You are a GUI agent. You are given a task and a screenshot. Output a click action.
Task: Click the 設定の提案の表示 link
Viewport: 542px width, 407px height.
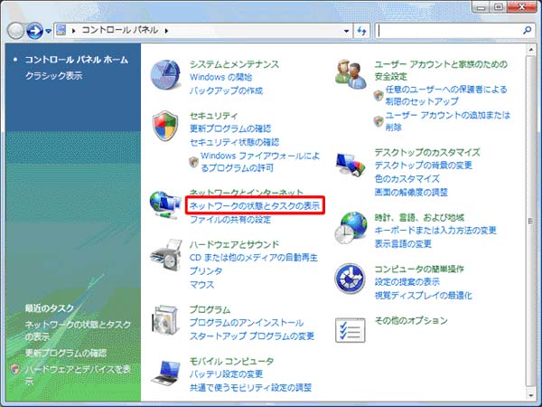click(406, 282)
